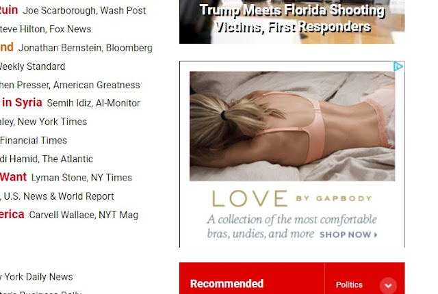Open the New York Times article link

coord(43,122)
